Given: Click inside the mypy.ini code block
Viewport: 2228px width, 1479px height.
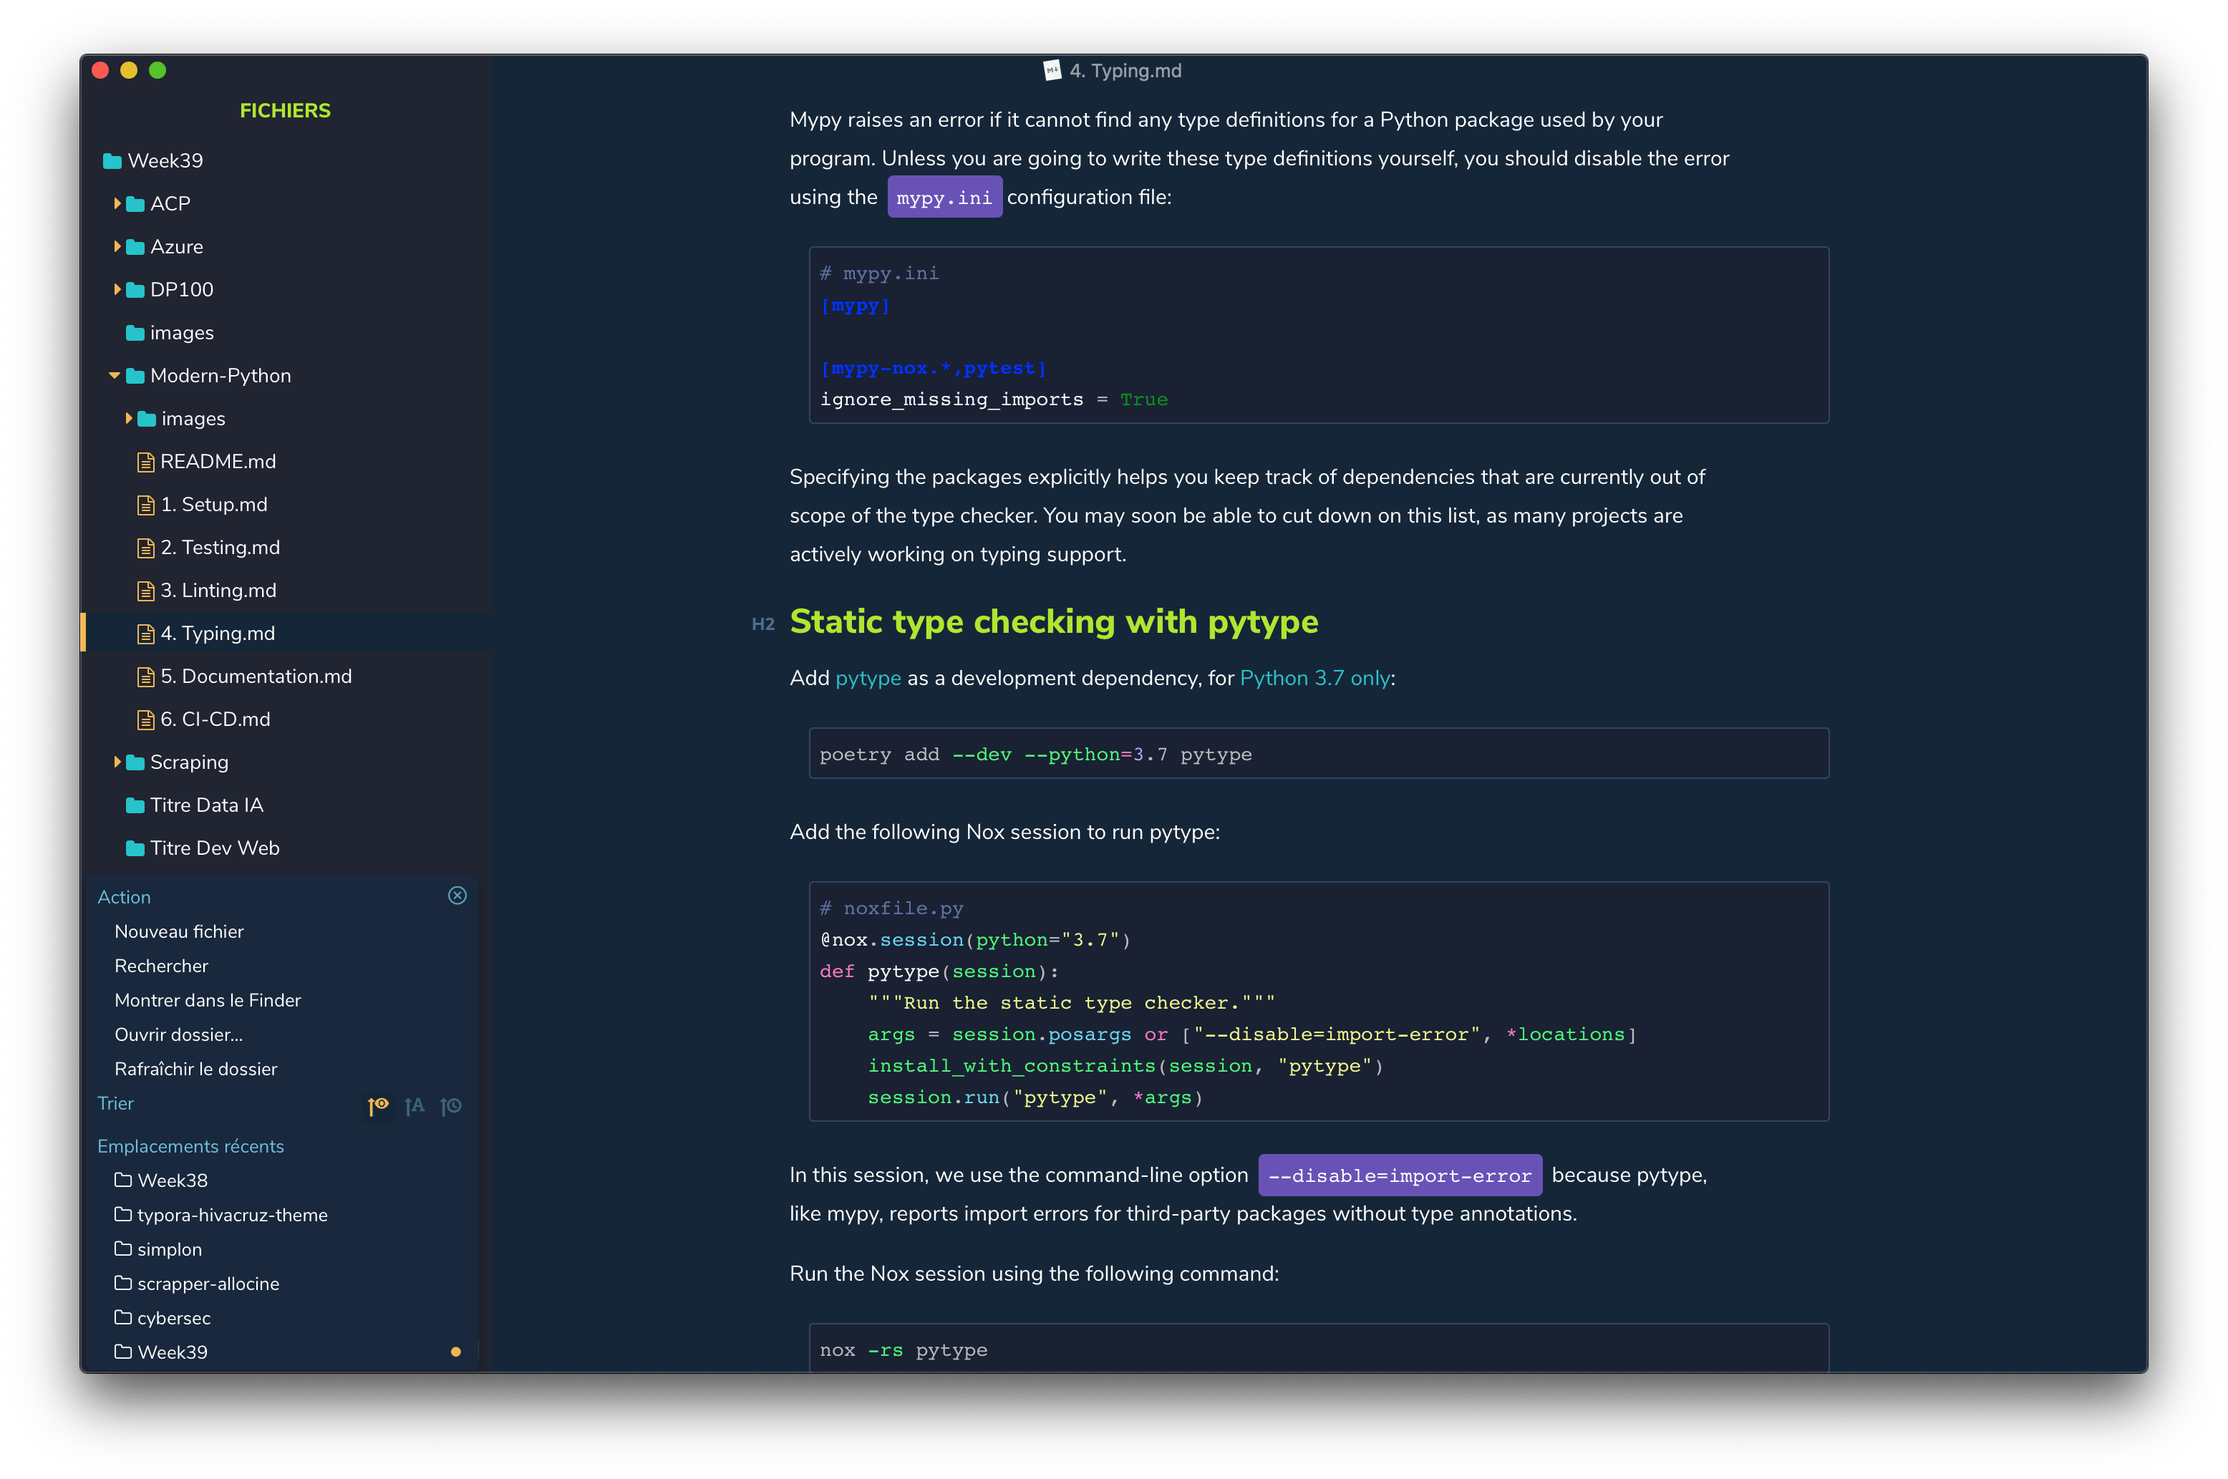Looking at the screenshot, I should click(x=1319, y=335).
